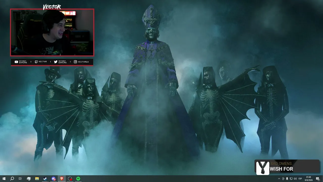The height and width of the screenshot is (182, 323).
Task: Open the network status tray icon
Action: click(x=291, y=179)
